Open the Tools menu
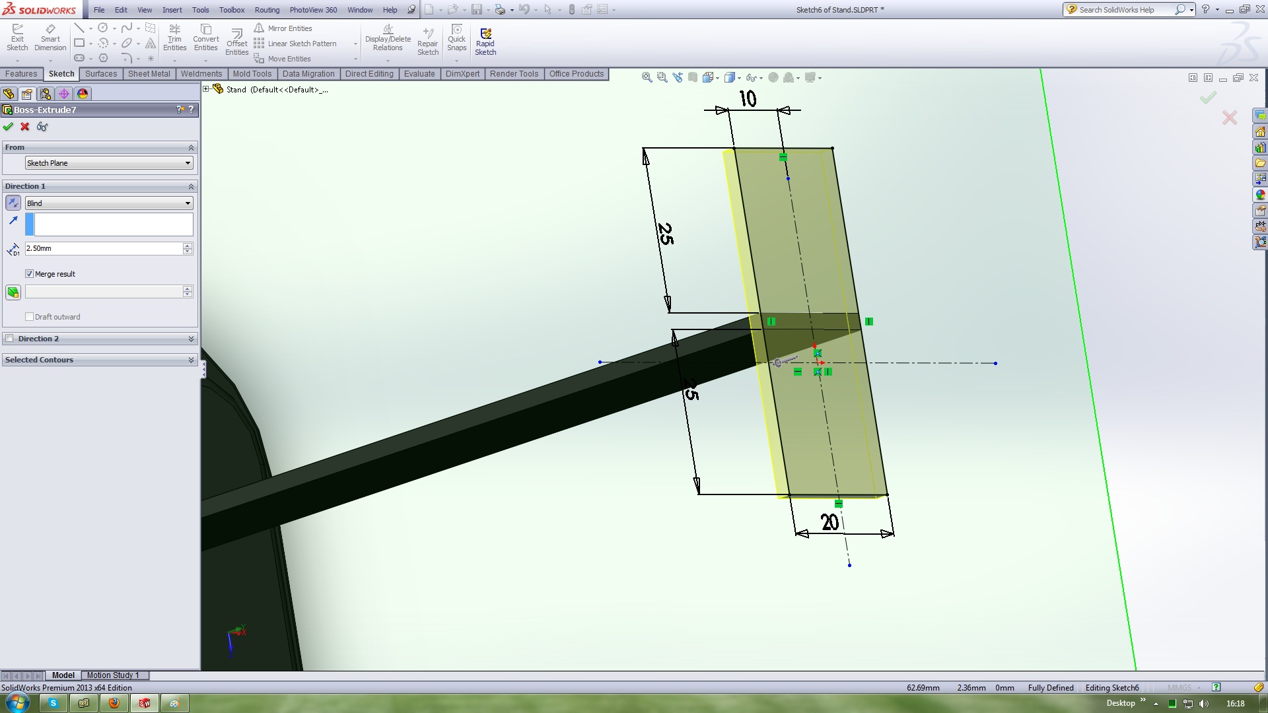The height and width of the screenshot is (713, 1268). 200,10
